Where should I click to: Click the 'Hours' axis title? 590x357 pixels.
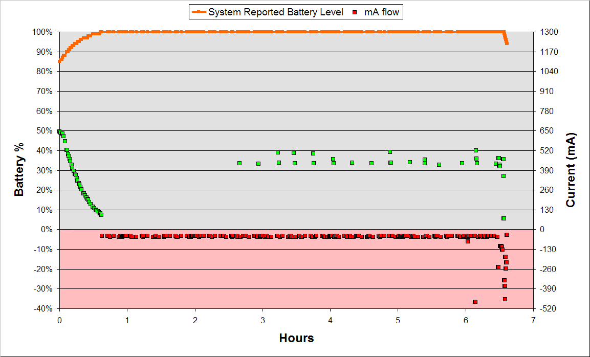point(296,338)
